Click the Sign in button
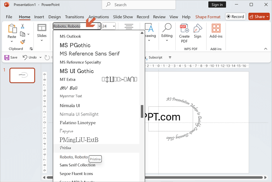 point(217,5)
